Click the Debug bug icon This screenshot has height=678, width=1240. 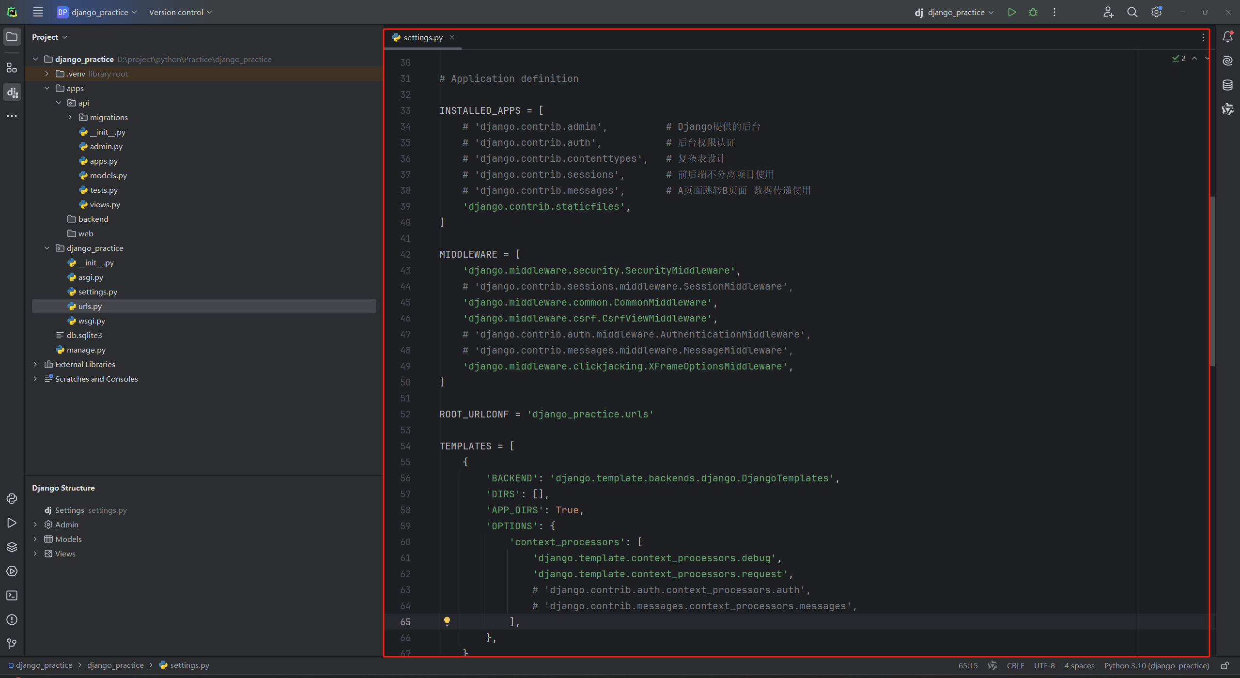pos(1033,12)
